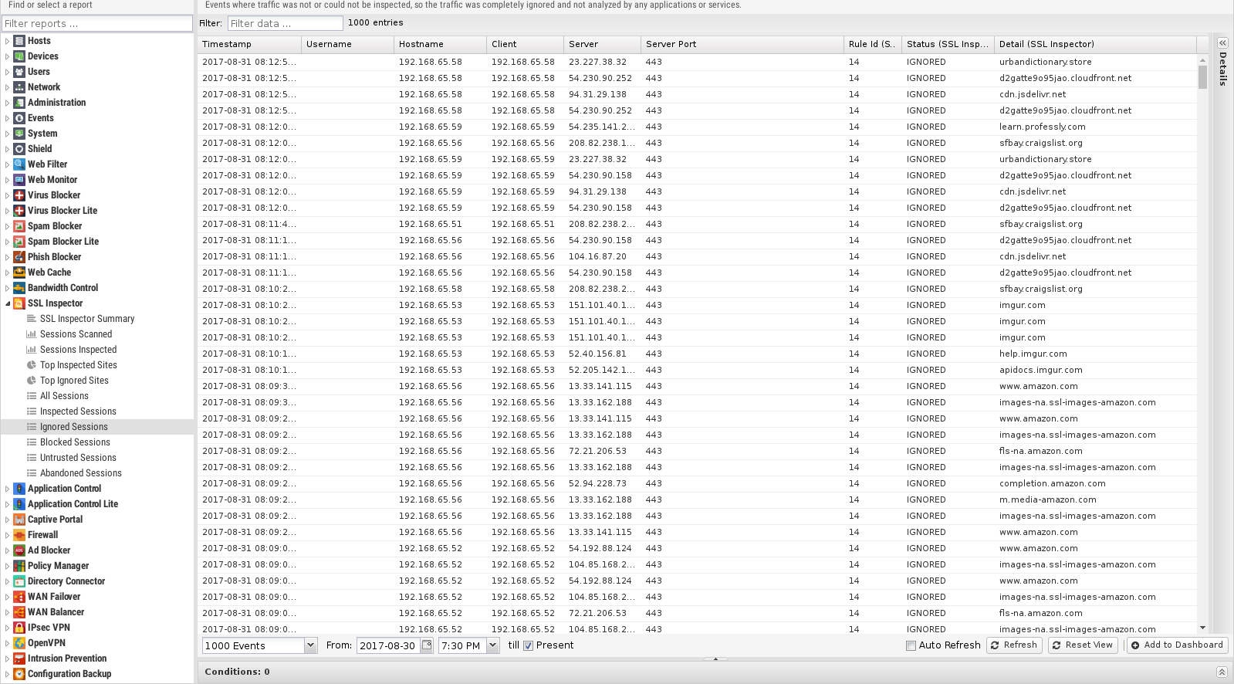This screenshot has width=1234, height=684.
Task: Click the Virus Blocker icon
Action: pyautogui.click(x=19, y=195)
